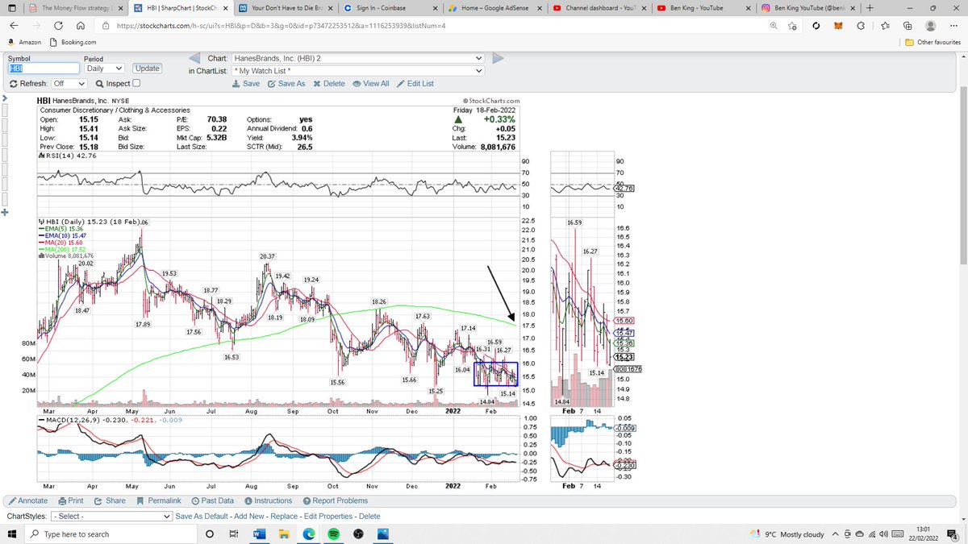Click the Save chart link
Image resolution: width=968 pixels, height=544 pixels.
pyautogui.click(x=246, y=84)
